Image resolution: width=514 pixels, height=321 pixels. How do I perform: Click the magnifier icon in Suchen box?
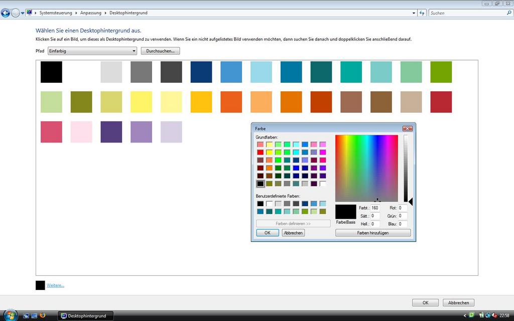pyautogui.click(x=509, y=13)
